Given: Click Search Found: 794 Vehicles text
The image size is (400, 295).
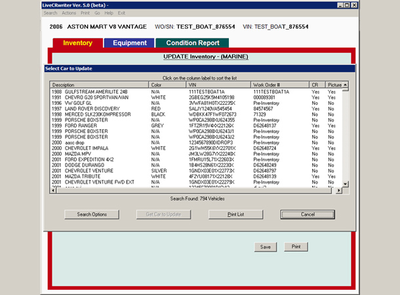Looking at the screenshot, I should coord(197,199).
